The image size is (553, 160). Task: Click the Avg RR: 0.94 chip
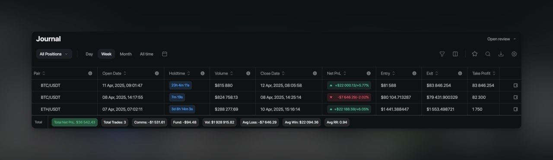(337, 122)
